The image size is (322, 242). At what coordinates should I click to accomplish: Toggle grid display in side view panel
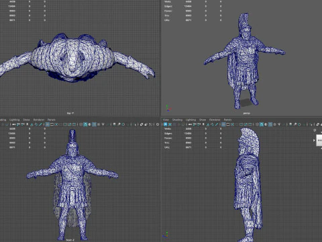click(x=223, y=124)
